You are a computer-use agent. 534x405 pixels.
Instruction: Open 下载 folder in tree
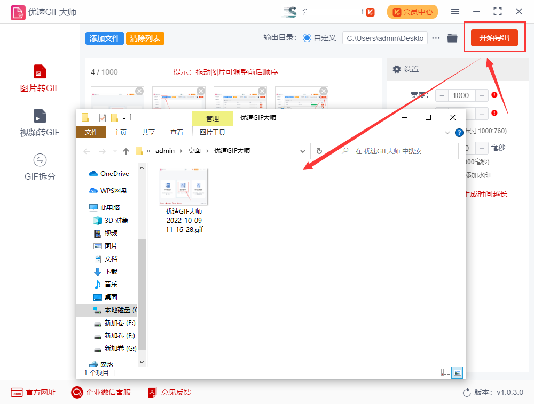(106, 271)
